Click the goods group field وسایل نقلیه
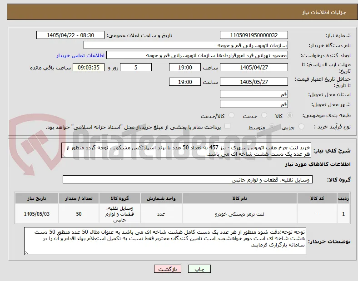The width and height of the screenshot is (358, 281). click(188, 179)
